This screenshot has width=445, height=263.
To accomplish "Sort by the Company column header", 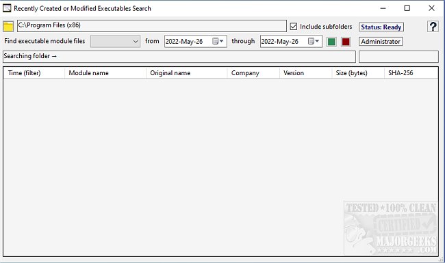I will [x=253, y=73].
